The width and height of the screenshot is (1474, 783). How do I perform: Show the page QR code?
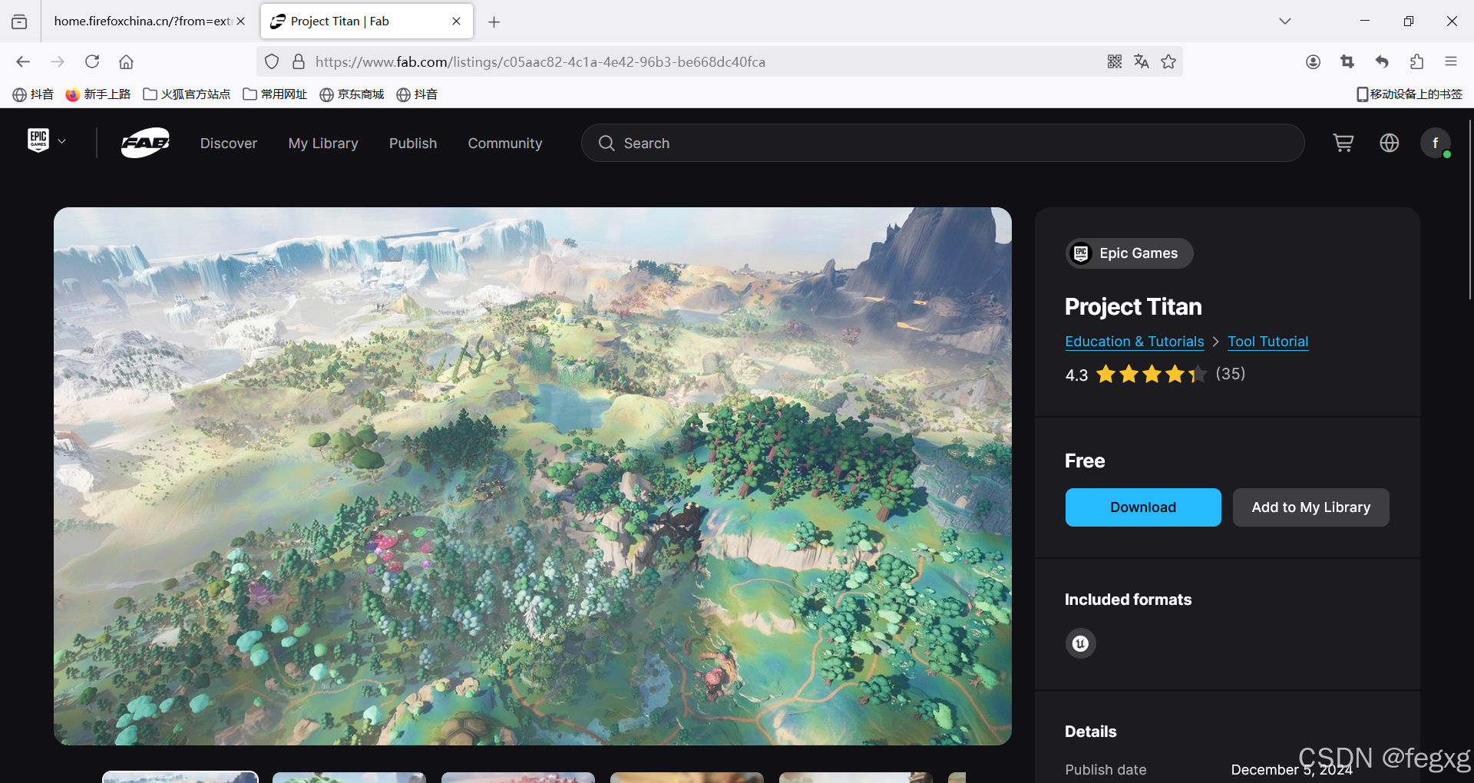[x=1115, y=61]
